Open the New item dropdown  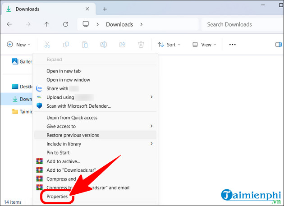pyautogui.click(x=18, y=45)
